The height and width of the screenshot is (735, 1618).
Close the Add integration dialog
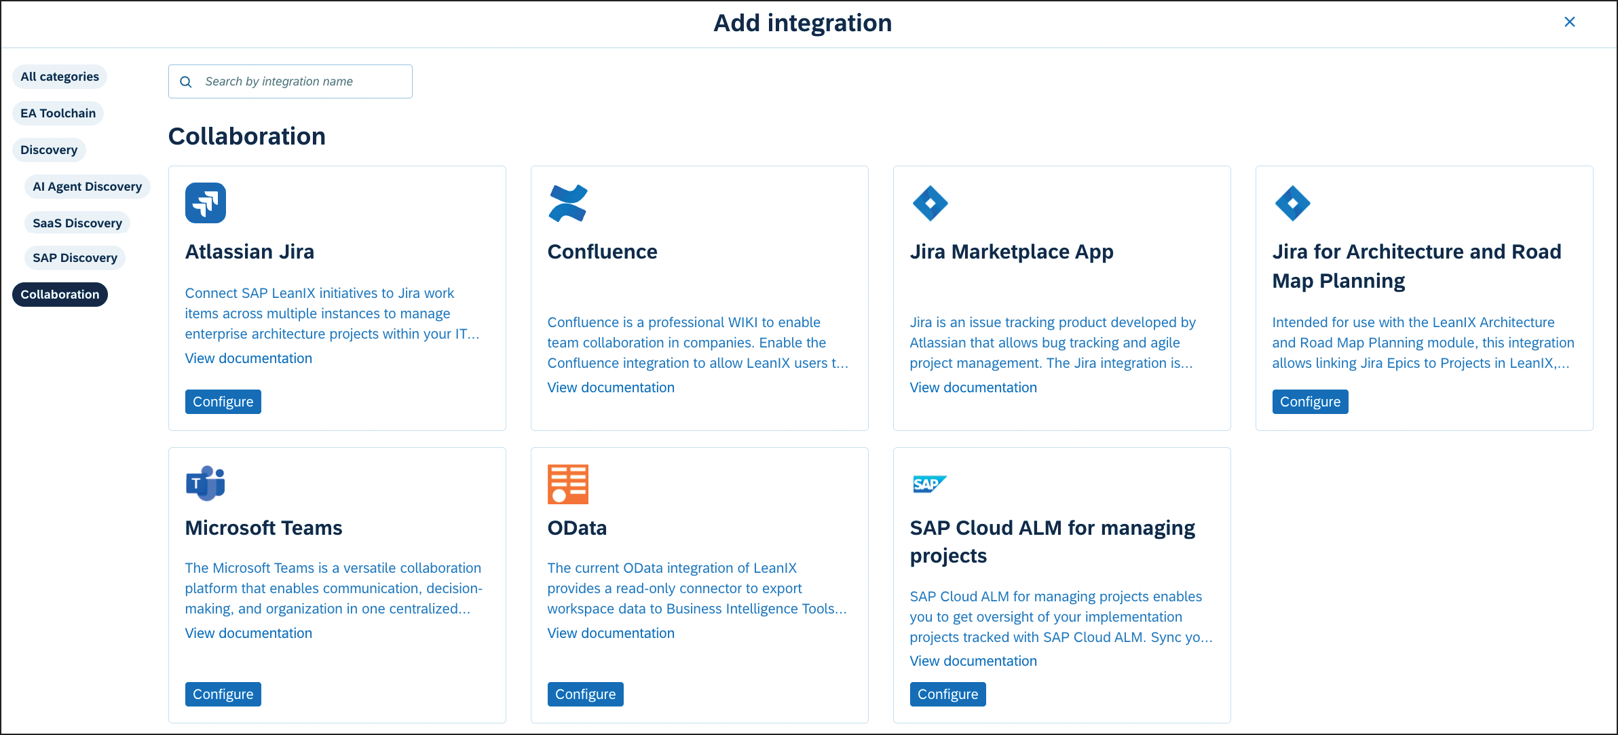[x=1569, y=22]
